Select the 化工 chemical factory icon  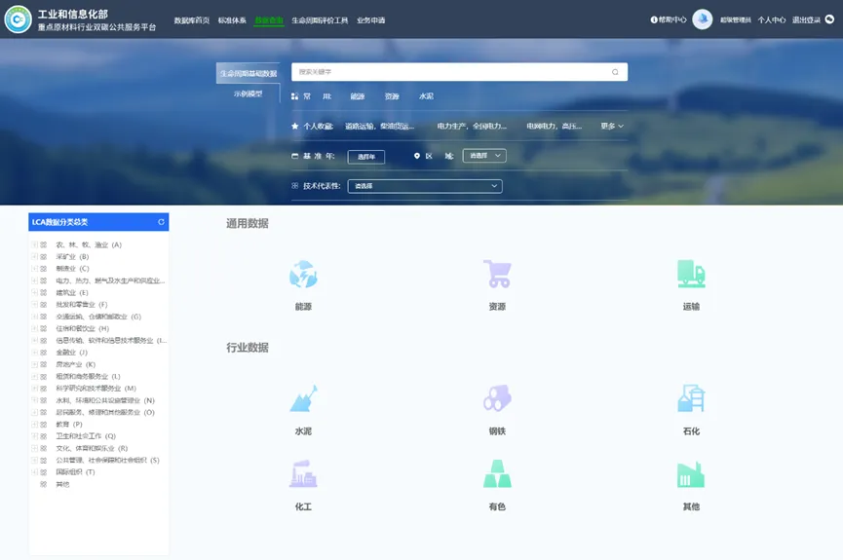pos(303,474)
